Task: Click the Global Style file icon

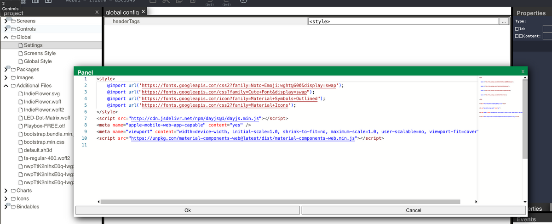Action: pyautogui.click(x=20, y=61)
